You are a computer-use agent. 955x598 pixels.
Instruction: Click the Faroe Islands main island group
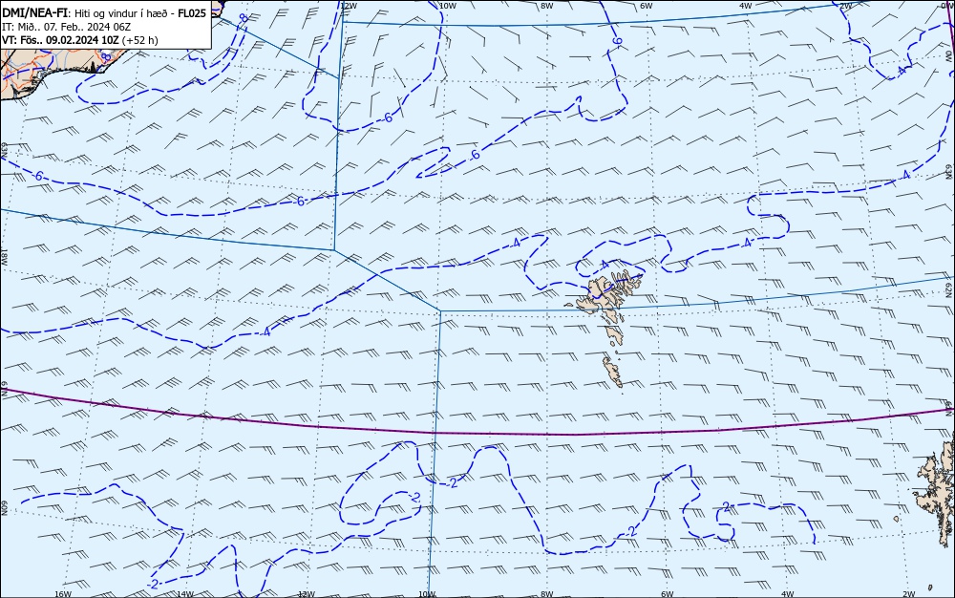[603, 298]
